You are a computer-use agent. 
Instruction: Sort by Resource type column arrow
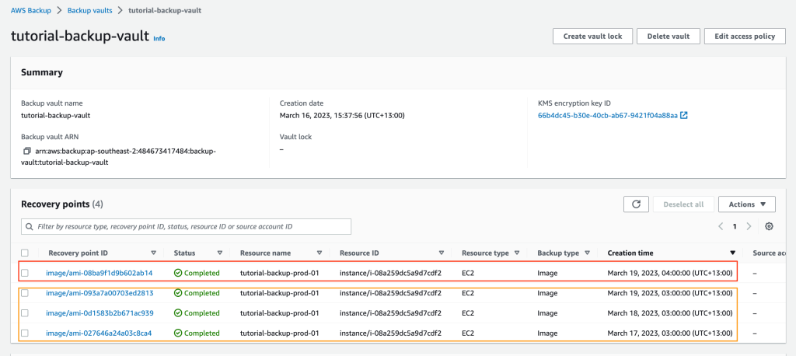coord(518,253)
